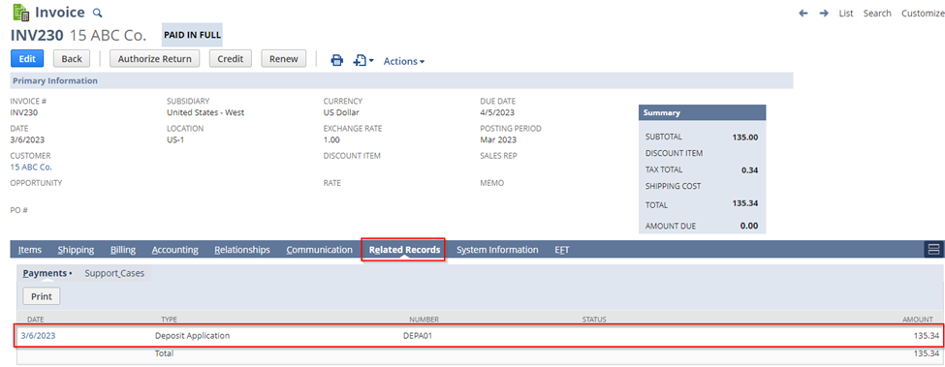Switch to the Billing tab

click(123, 250)
